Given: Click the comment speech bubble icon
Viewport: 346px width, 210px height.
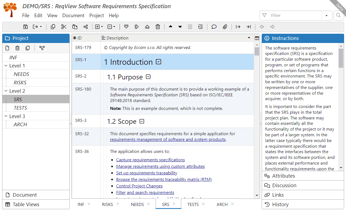Looking at the screenshot, I should [214, 27].
